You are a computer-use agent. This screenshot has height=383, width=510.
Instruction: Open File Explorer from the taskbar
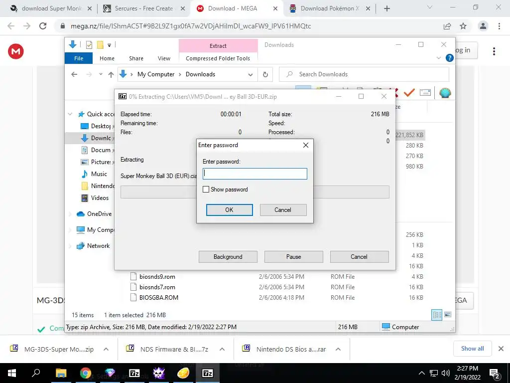click(x=61, y=373)
